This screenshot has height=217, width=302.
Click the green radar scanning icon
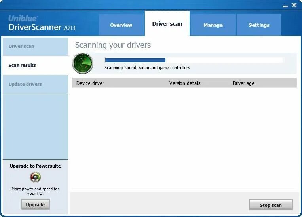pyautogui.click(x=83, y=63)
